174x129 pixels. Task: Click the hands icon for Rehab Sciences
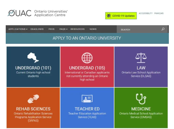coord(33,99)
